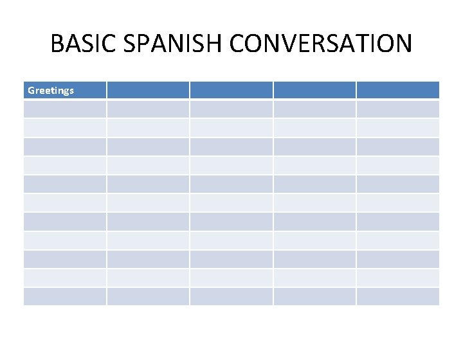This screenshot has width=463, height=347.
Task: Select fourth body row cell in last column
Action: click(398, 165)
